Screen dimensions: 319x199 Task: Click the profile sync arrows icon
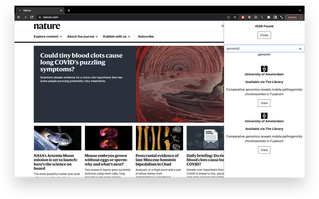tap(282, 17)
